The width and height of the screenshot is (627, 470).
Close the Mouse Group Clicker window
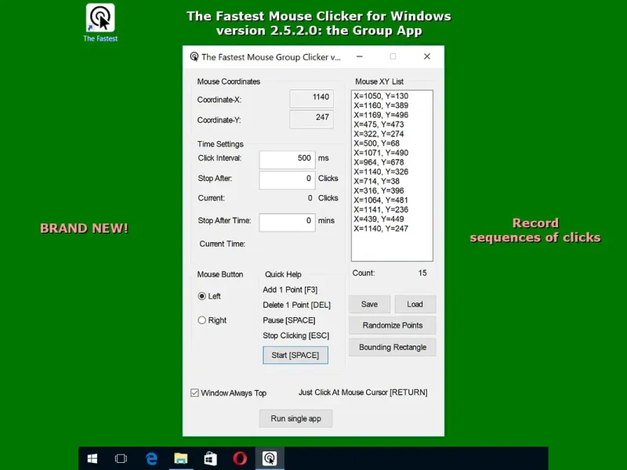(x=427, y=56)
